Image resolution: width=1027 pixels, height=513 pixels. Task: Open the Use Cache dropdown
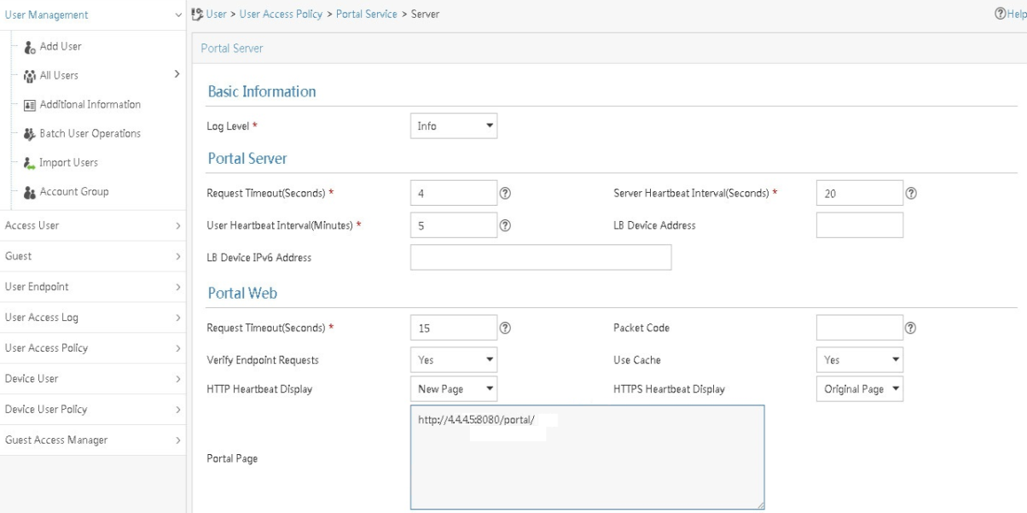coord(860,360)
